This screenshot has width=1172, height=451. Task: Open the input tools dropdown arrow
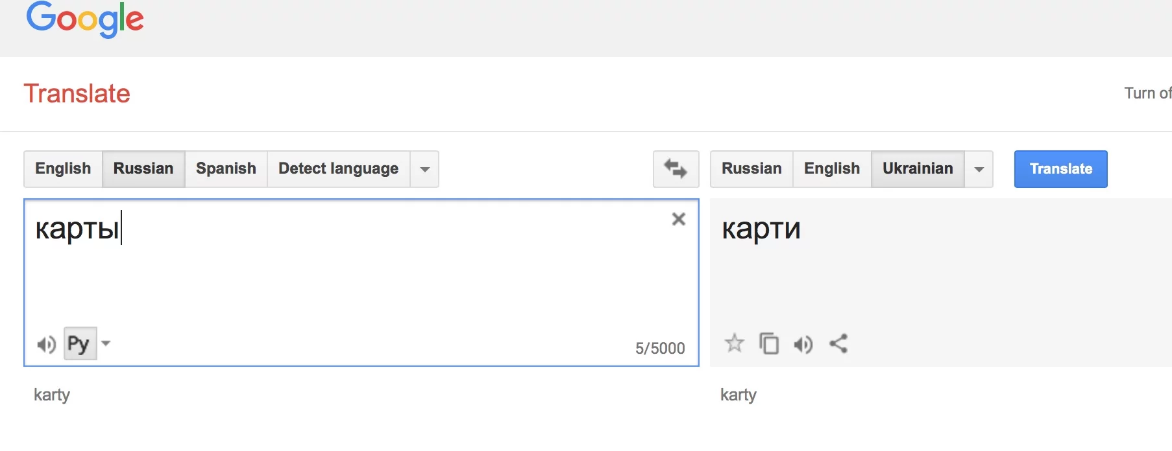click(x=106, y=343)
